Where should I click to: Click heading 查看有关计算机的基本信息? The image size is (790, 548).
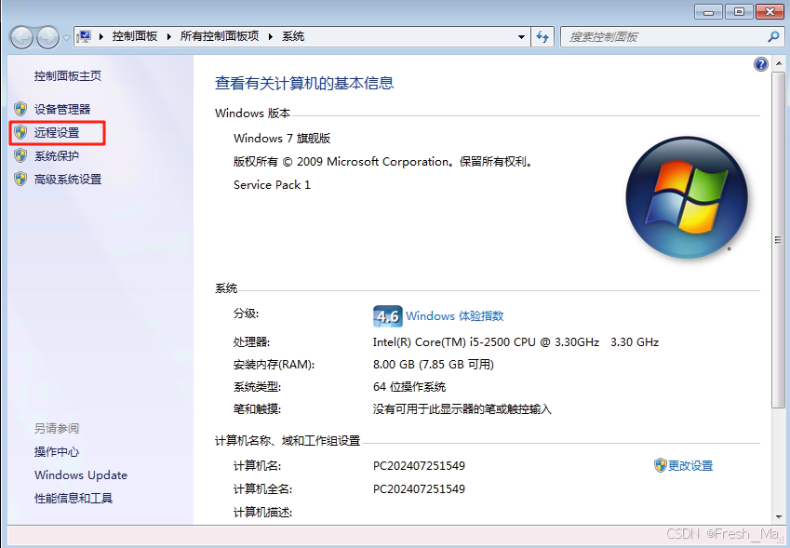304,83
